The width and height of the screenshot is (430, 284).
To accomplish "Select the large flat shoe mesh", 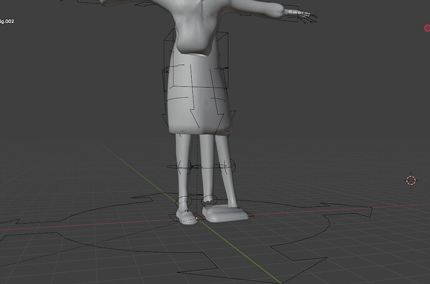I will click(x=225, y=213).
